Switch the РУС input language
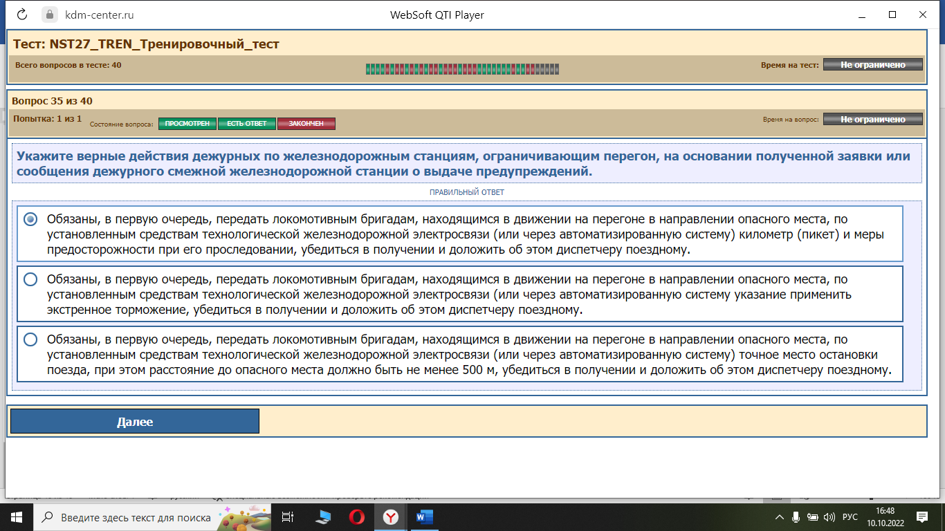Image resolution: width=945 pixels, height=531 pixels. (850, 516)
